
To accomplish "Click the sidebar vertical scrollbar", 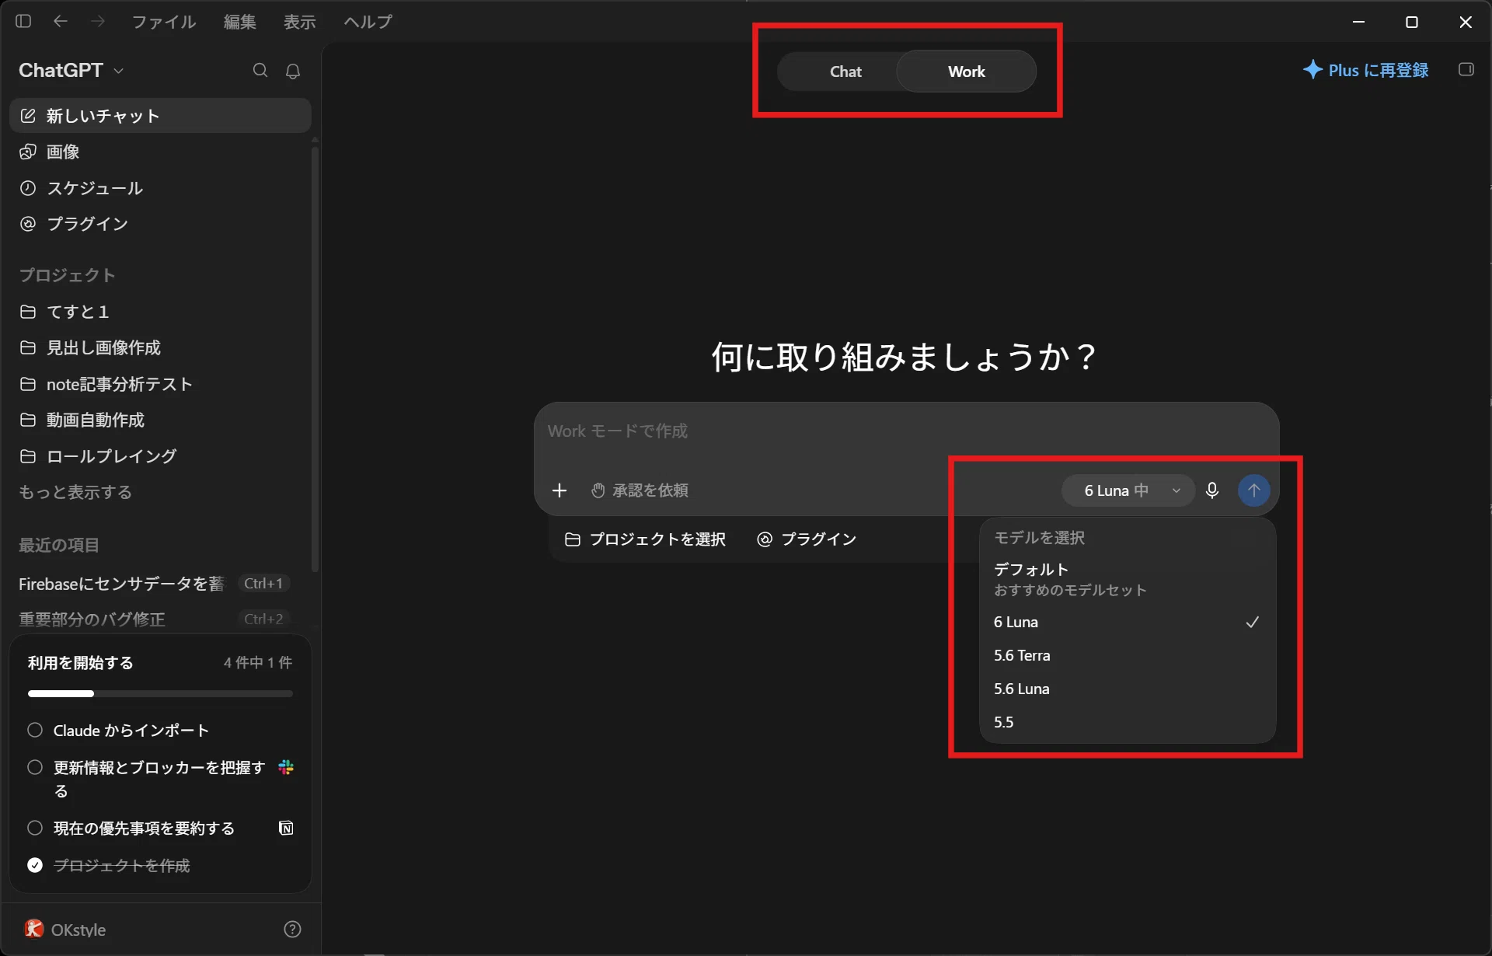I will [x=315, y=358].
